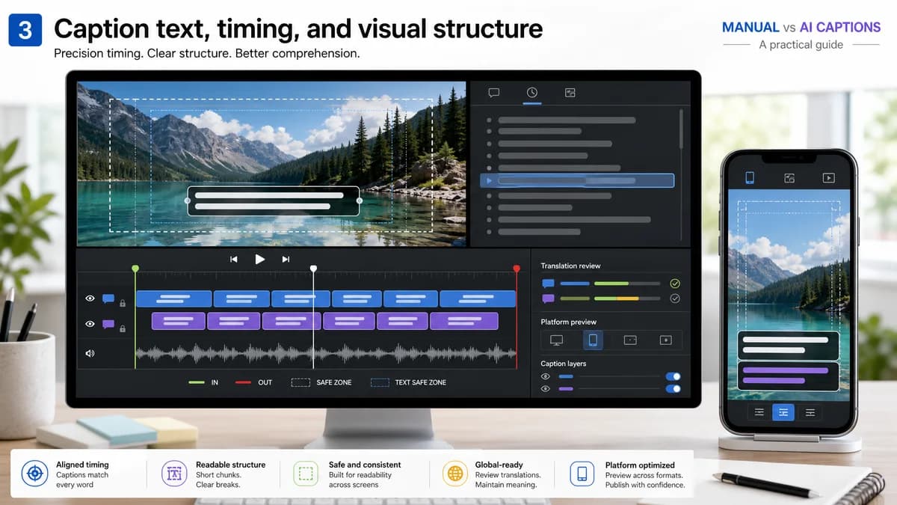The height and width of the screenshot is (505, 897).
Task: Select desktop monitor platform preview
Action: [x=556, y=340]
